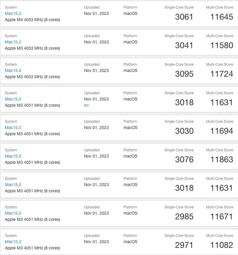Click the single-core score 3076

tap(184, 160)
